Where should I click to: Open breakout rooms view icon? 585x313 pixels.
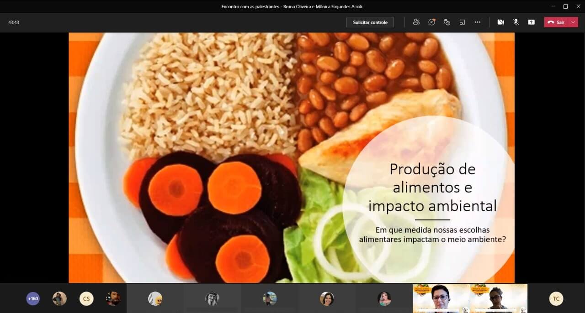click(462, 22)
